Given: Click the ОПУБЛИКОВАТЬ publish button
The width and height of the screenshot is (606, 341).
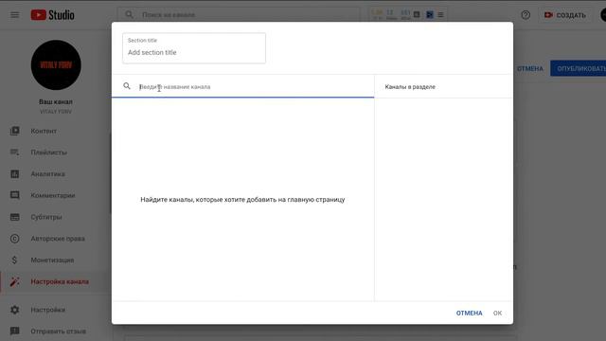Looking at the screenshot, I should pos(579,68).
